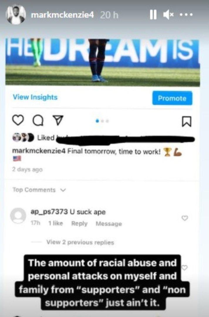Like the ap_ps7373 comment heart

click(x=185, y=218)
